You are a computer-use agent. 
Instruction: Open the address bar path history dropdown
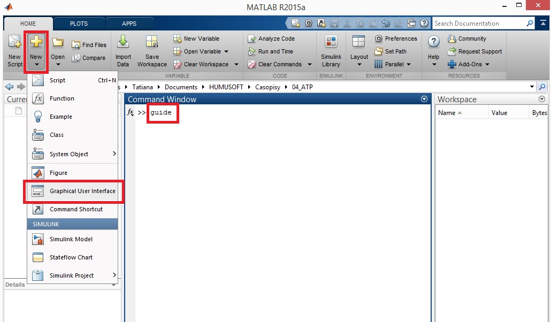[532, 87]
